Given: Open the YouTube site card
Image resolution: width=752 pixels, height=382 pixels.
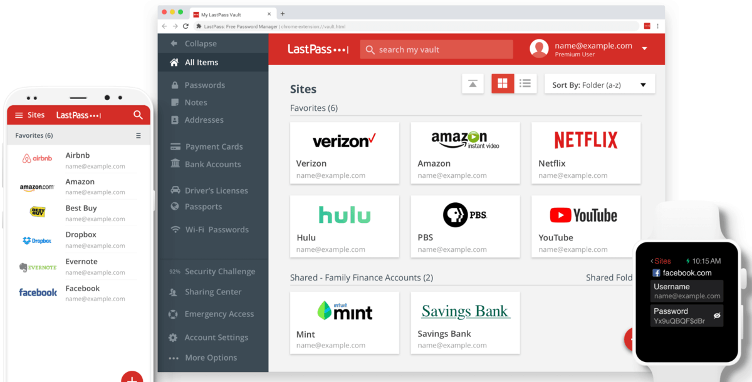Looking at the screenshot, I should click(586, 226).
